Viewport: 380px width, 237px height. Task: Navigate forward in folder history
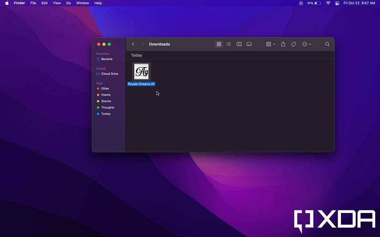[142, 44]
